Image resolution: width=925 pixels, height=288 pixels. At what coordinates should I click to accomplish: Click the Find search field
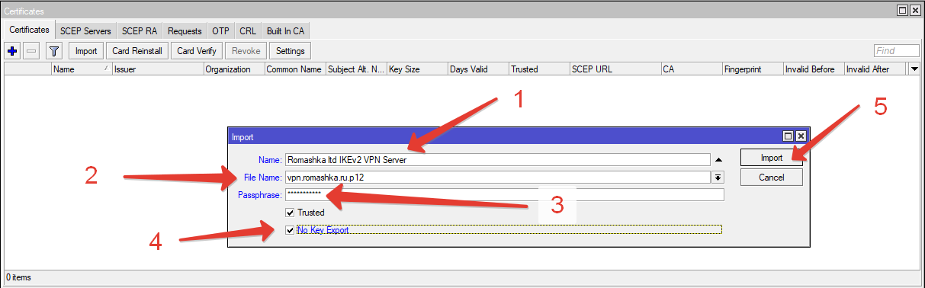click(x=896, y=51)
